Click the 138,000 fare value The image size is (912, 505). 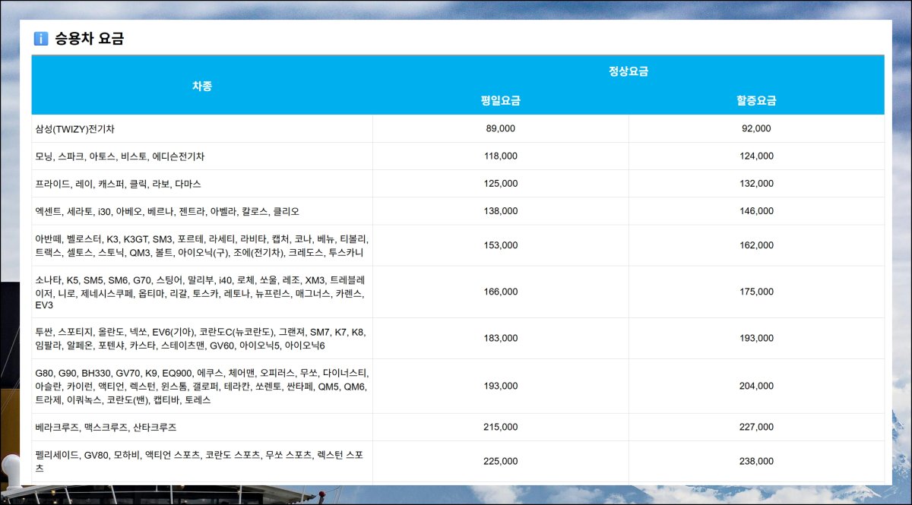pos(501,211)
